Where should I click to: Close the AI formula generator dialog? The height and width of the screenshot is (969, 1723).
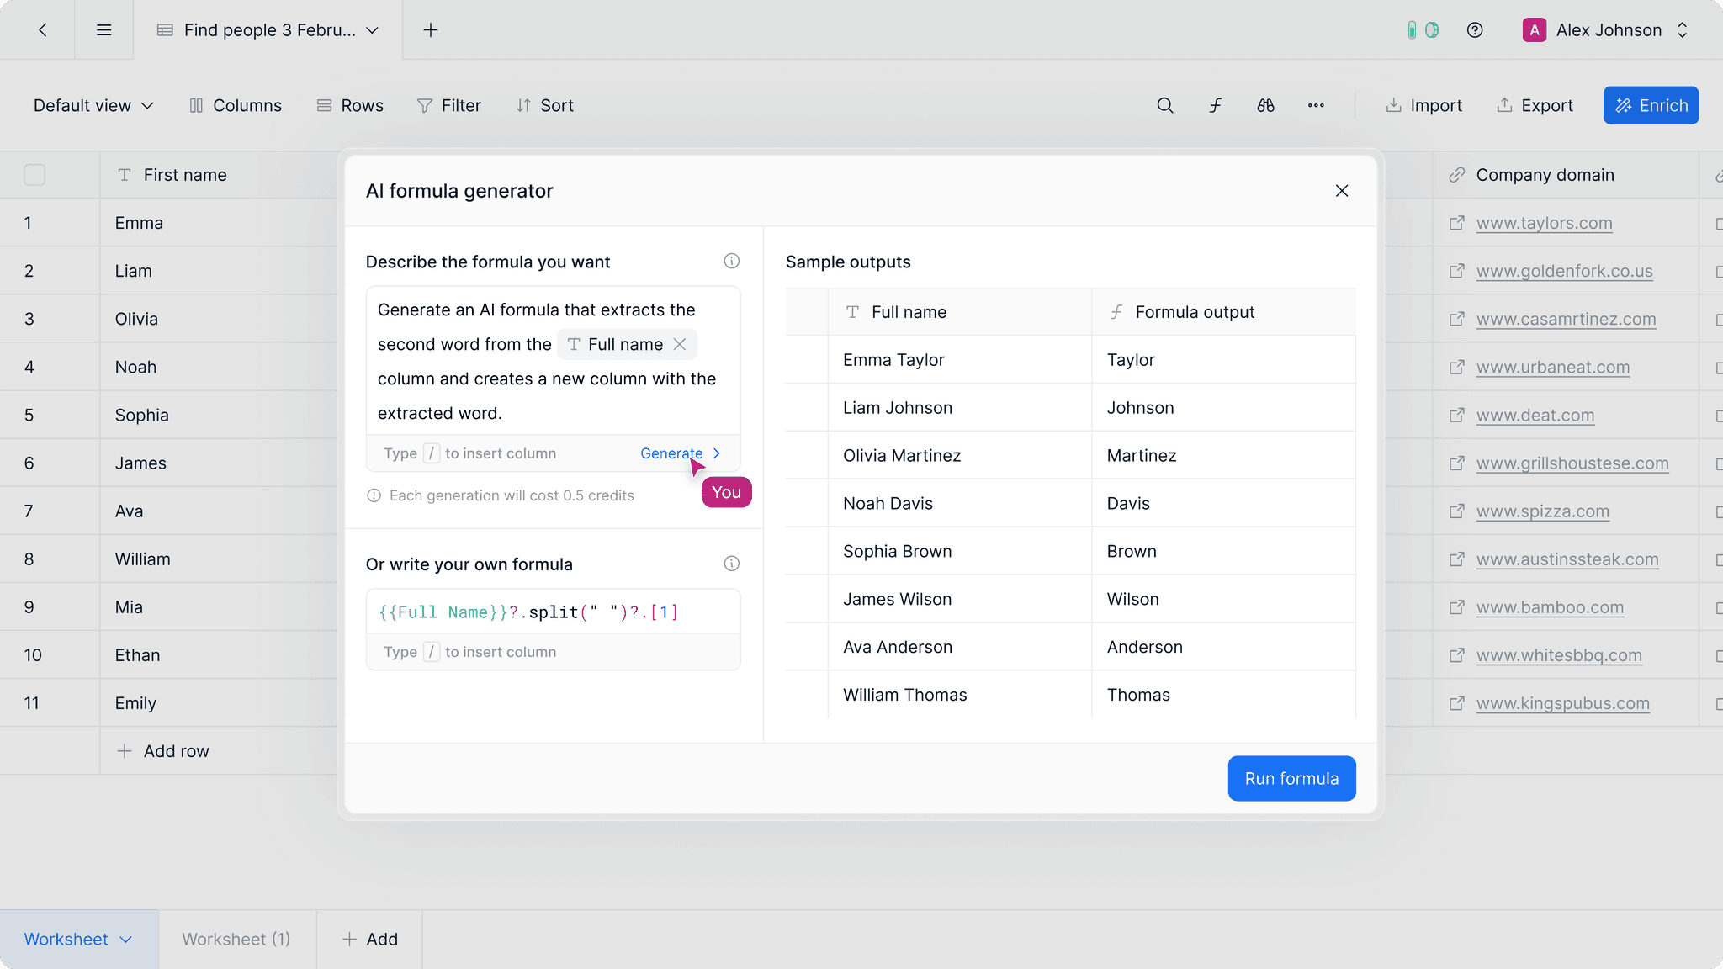tap(1342, 191)
